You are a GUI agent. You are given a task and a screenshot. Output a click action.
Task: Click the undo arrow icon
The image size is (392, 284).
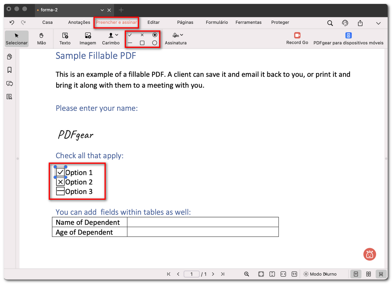pyautogui.click(x=12, y=23)
